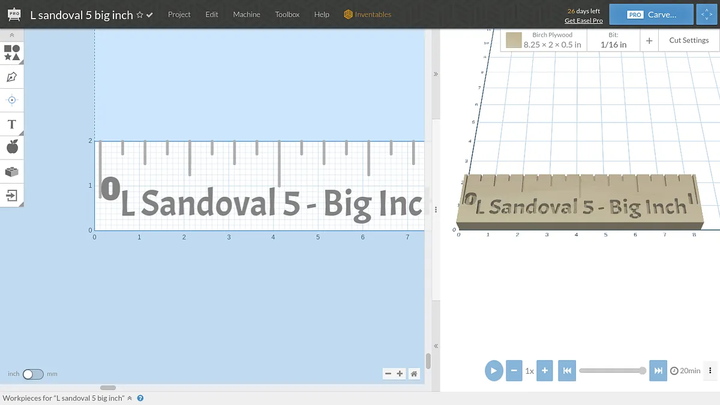Toggle units between inch and mm
720x405 pixels.
coord(33,374)
